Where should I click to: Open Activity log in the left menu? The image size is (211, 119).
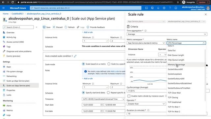coord(11,37)
